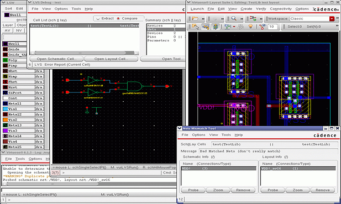Viewport: 341px width, 204px height.
Task: Click Open Layout Cell button
Action: tap(111, 59)
